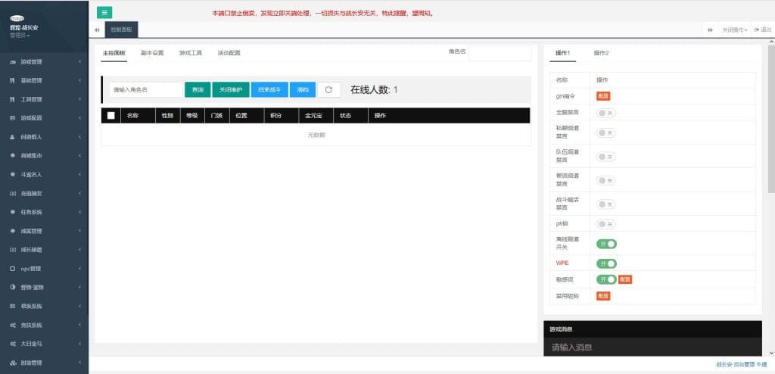Click the 游戏管理 gamepad icon in sidebar
Screen dimensions: 775x374
coord(12,61)
